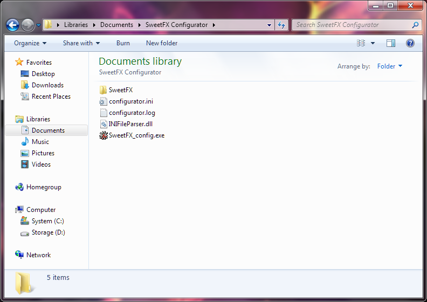The image size is (427, 302).
Task: Select the SweetFX_config.exe application icon
Action: 103,135
